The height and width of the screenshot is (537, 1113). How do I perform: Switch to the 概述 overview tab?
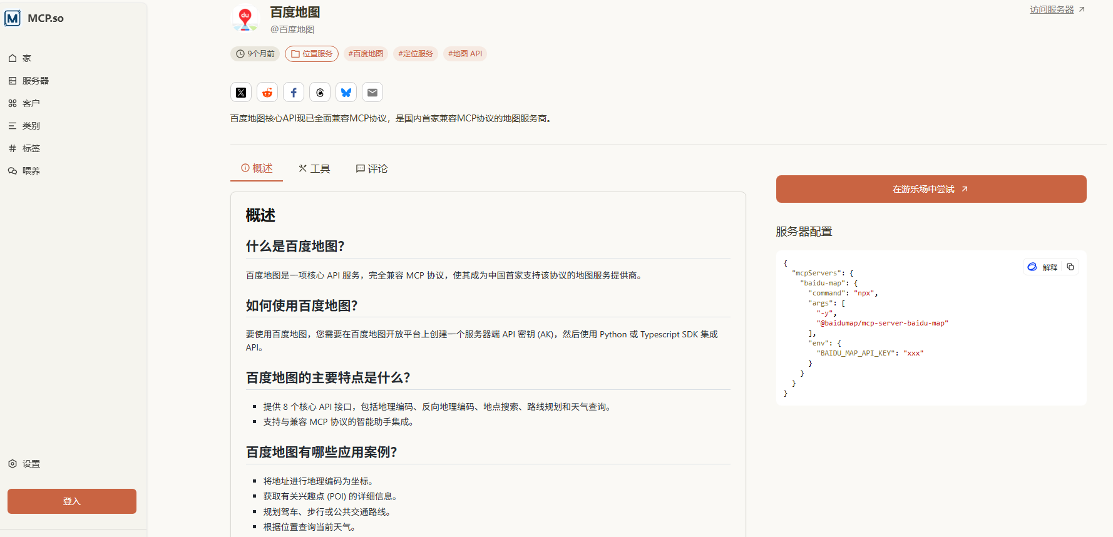[257, 168]
